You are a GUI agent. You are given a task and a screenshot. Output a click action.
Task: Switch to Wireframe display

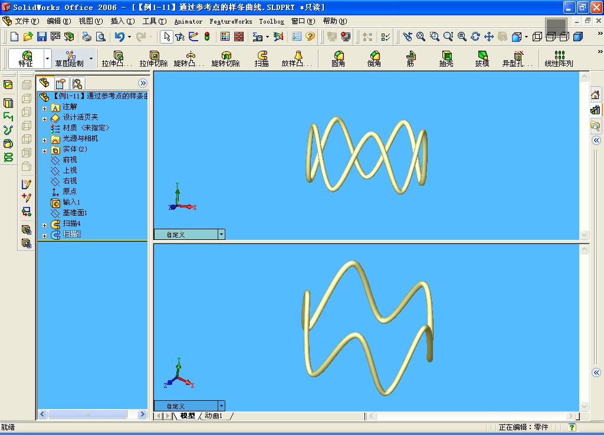(537, 37)
